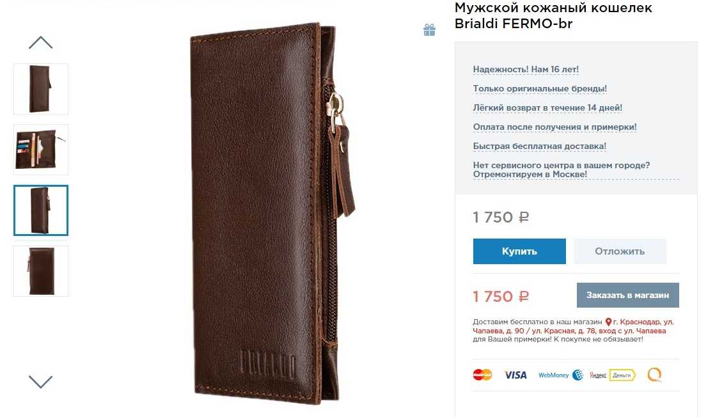Select the highlighted third wallet thumbnail
The width and height of the screenshot is (715, 417).
(x=41, y=210)
